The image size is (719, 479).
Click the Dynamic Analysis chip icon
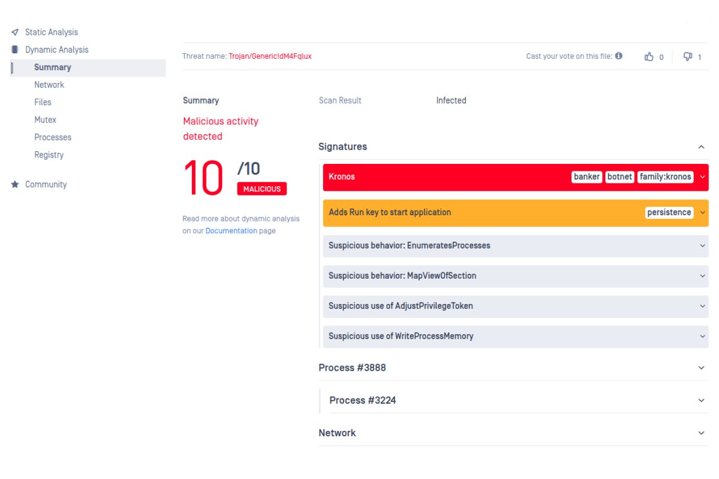pyautogui.click(x=15, y=50)
